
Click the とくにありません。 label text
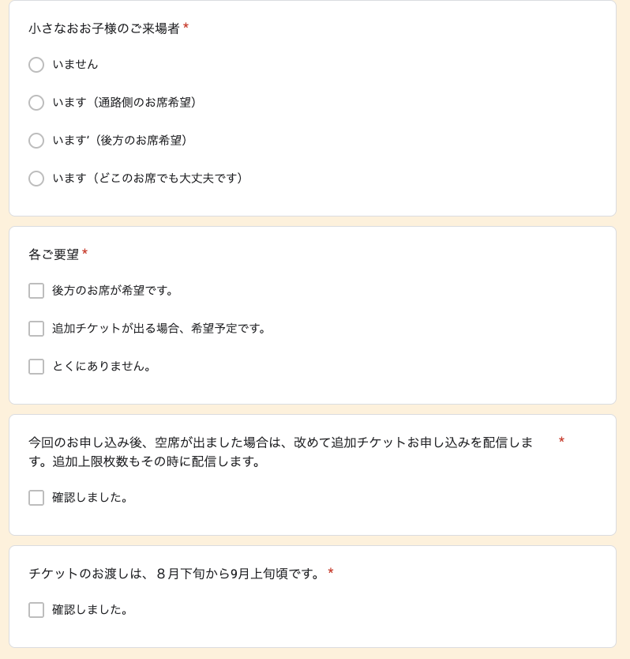(x=101, y=367)
